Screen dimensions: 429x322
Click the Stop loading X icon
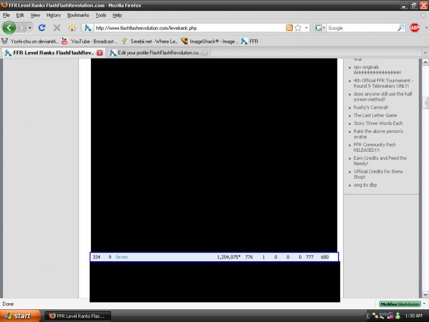coord(57,28)
